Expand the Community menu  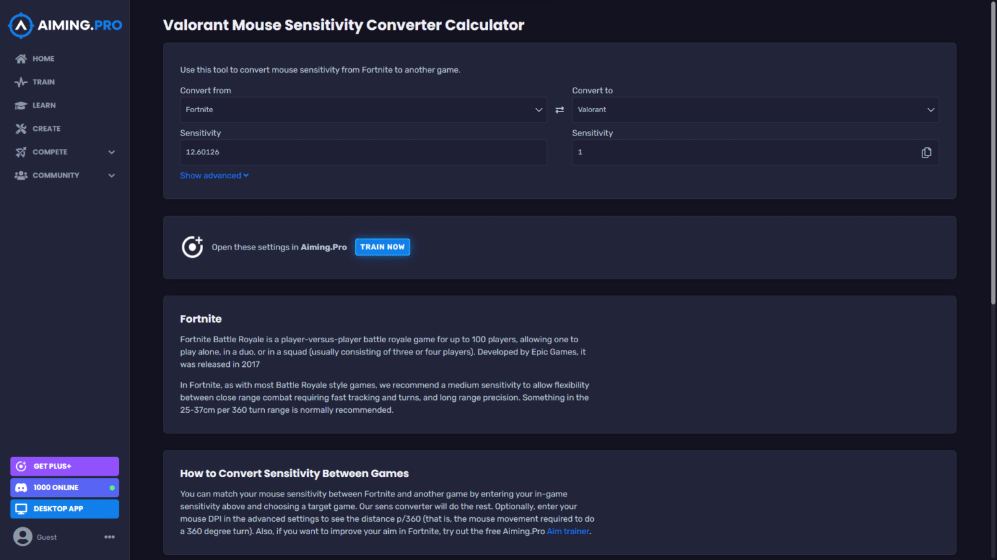click(111, 175)
